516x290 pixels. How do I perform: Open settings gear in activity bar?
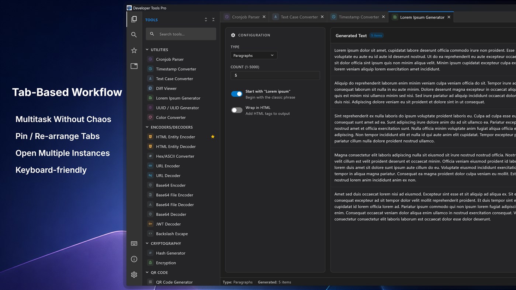(134, 275)
